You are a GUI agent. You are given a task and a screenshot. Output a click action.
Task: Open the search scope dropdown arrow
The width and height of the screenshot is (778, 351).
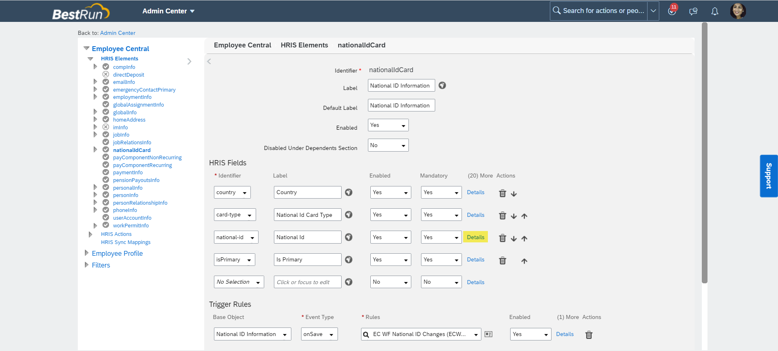(x=653, y=11)
